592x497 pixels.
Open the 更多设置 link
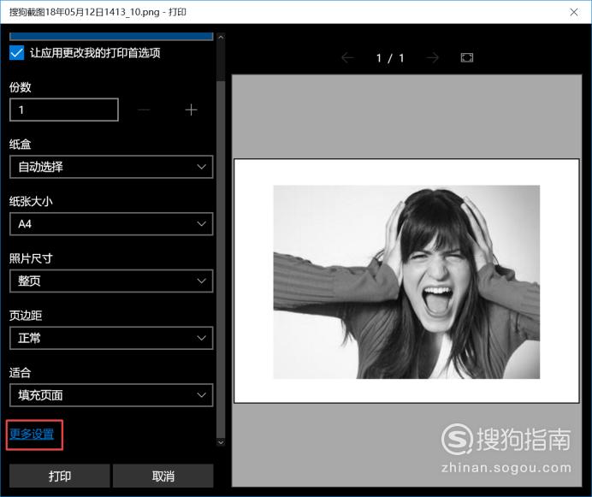[33, 435]
